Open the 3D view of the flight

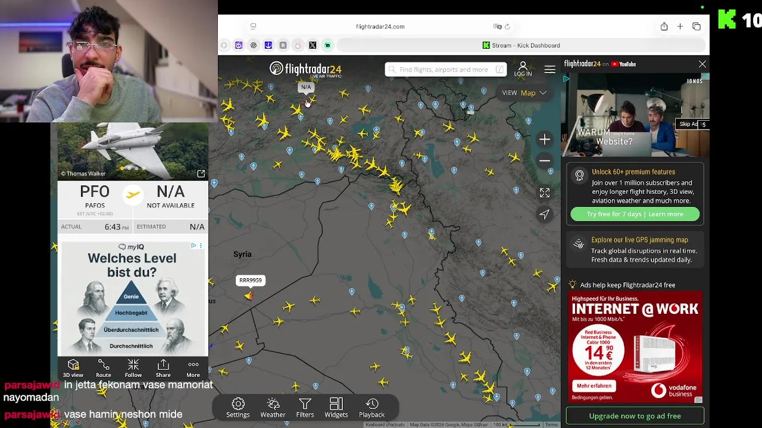73,368
